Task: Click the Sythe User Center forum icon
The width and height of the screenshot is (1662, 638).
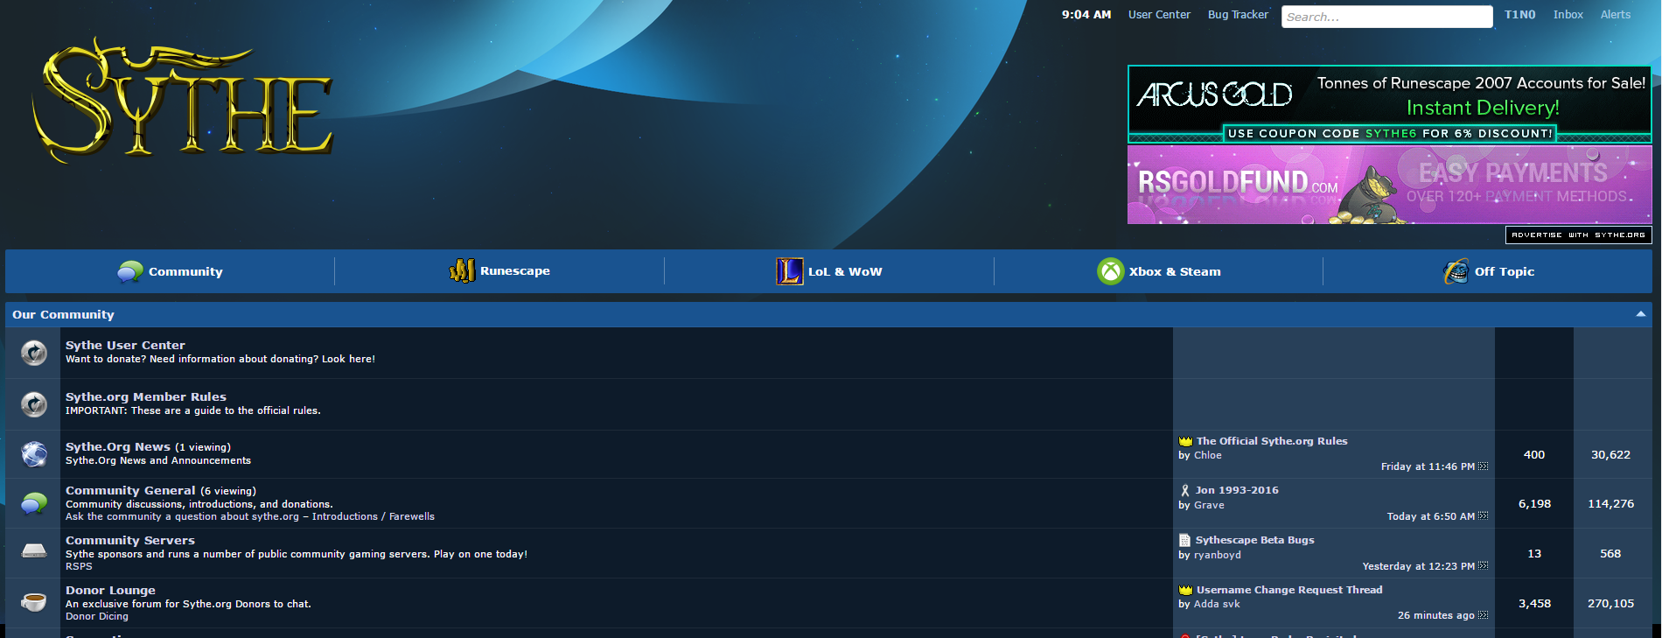Action: pos(34,353)
